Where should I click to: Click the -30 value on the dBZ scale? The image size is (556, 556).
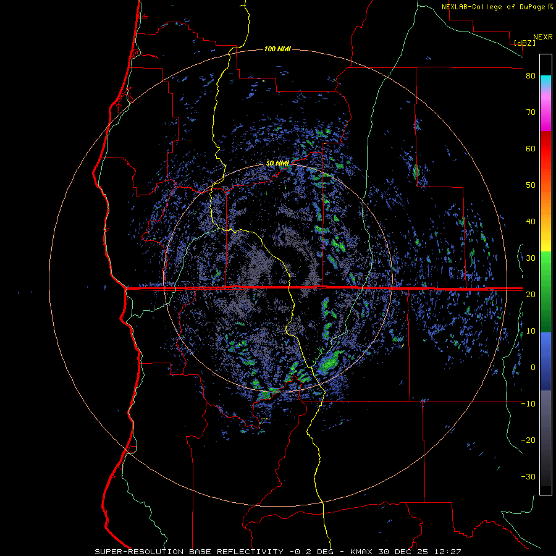pos(528,476)
